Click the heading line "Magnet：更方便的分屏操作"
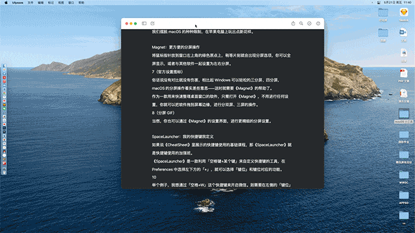The image size is (415, 233). pos(176,47)
